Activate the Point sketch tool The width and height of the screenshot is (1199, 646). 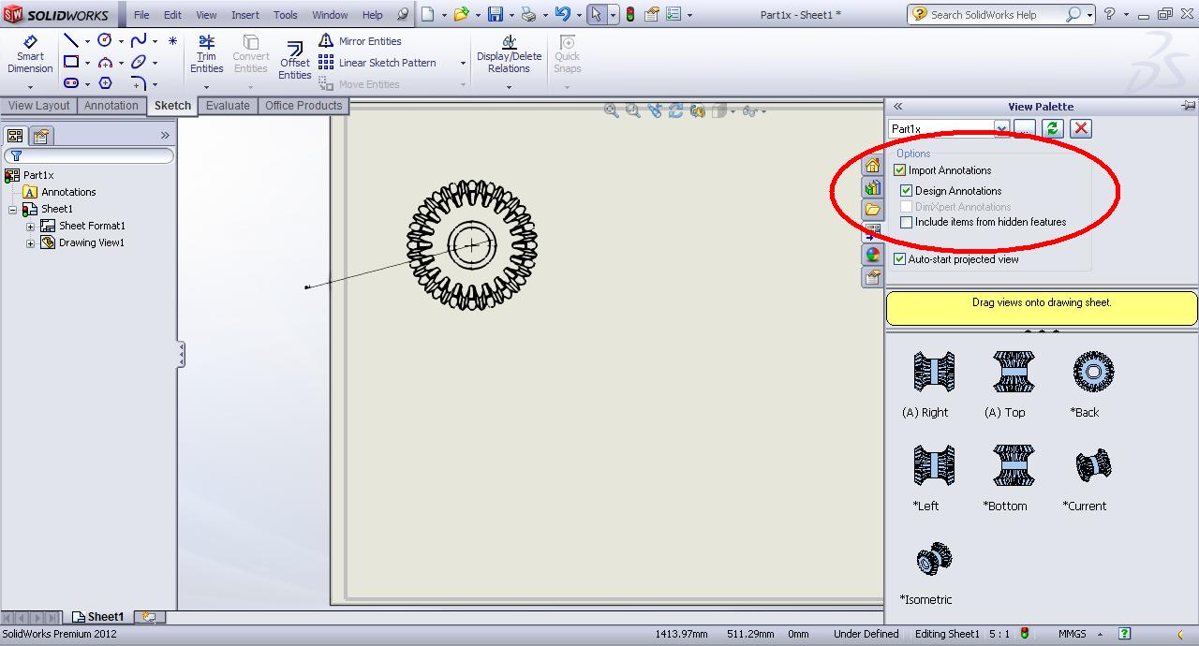(172, 41)
